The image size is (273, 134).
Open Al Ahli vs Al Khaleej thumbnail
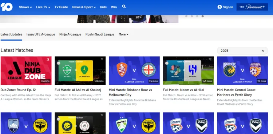coord(80,71)
